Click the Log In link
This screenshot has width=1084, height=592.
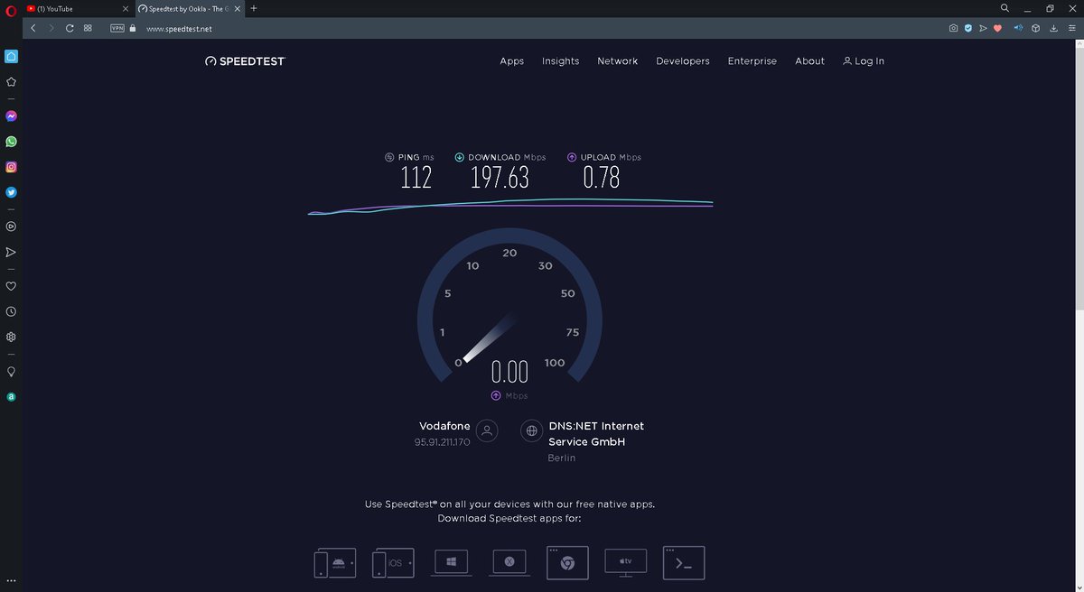tap(864, 61)
